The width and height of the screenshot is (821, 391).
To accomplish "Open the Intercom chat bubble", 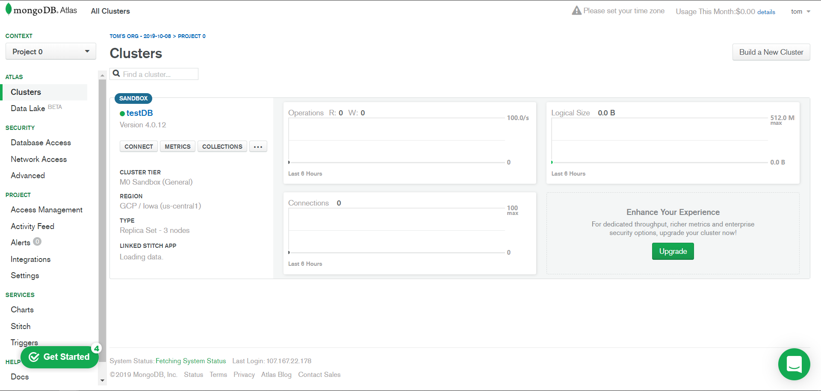I will [x=794, y=364].
